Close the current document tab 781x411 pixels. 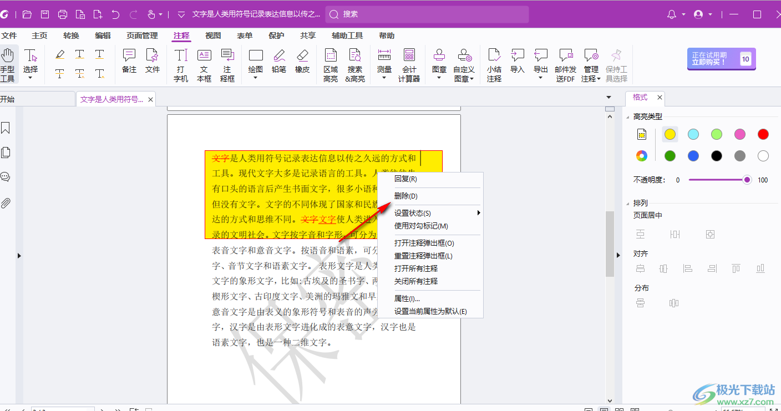click(150, 100)
